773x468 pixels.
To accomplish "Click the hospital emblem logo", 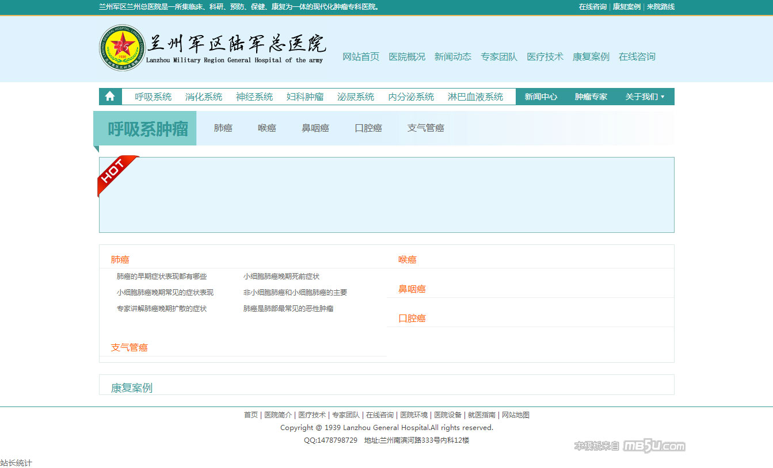I will coord(122,48).
